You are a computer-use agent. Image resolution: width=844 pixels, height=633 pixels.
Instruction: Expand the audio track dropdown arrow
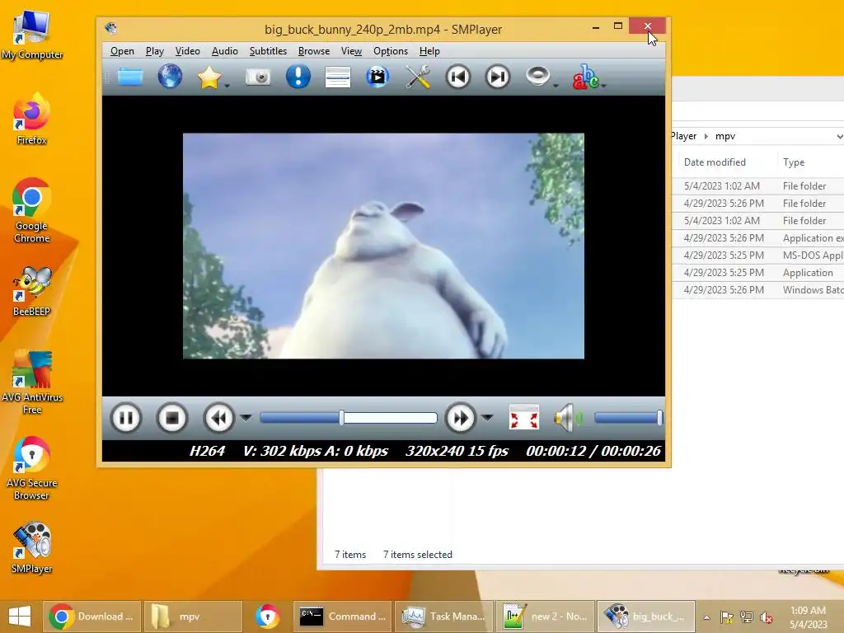tap(556, 85)
